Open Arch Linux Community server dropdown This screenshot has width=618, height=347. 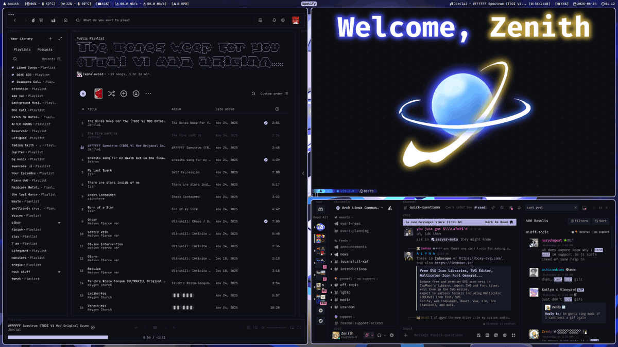(x=360, y=208)
